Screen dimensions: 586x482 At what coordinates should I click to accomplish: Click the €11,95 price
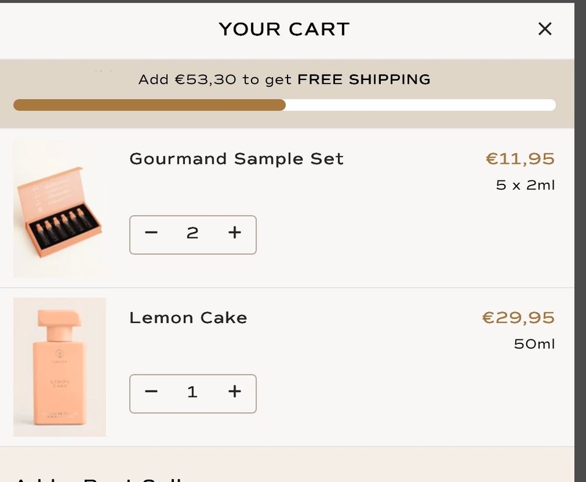(x=520, y=159)
